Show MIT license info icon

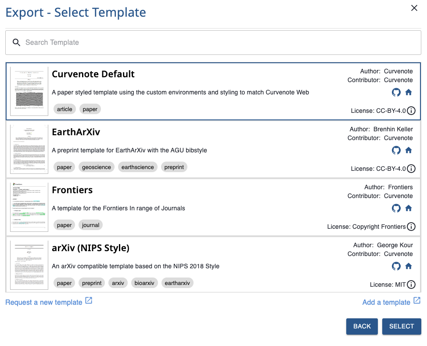click(411, 285)
